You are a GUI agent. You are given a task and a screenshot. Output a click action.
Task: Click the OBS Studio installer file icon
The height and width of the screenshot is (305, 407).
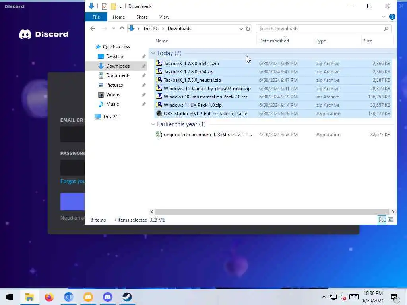click(x=159, y=113)
